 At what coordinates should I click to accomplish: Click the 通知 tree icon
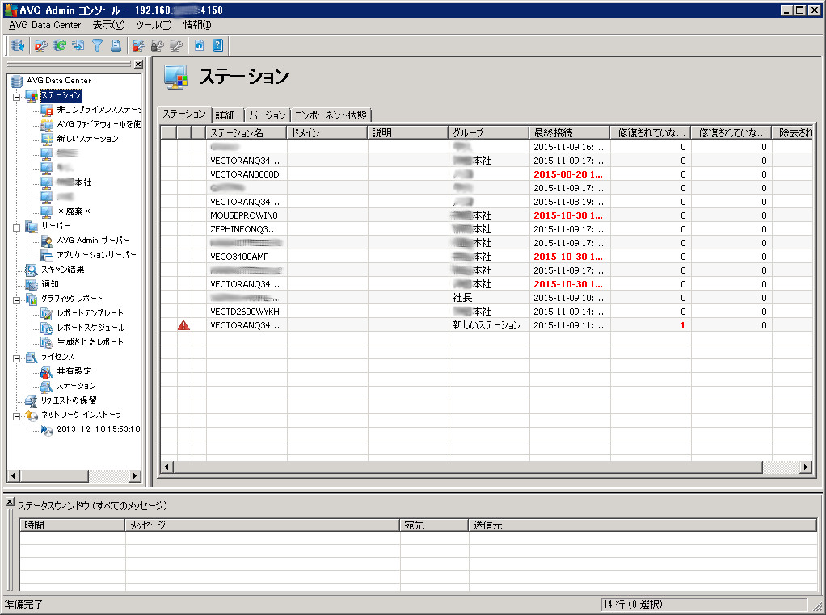(x=32, y=284)
